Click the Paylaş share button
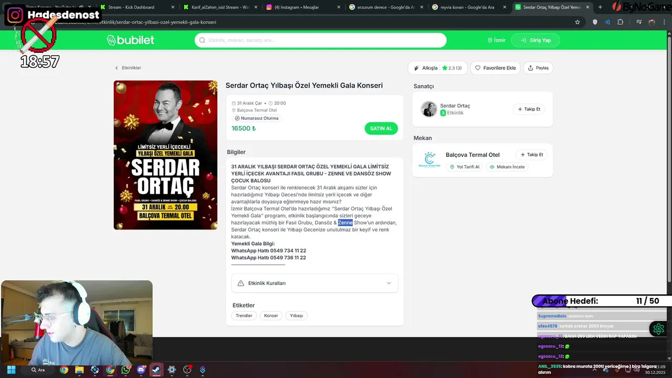 [x=538, y=68]
